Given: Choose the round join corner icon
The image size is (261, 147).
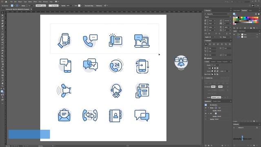Looking at the screenshot, I should point(215,71).
